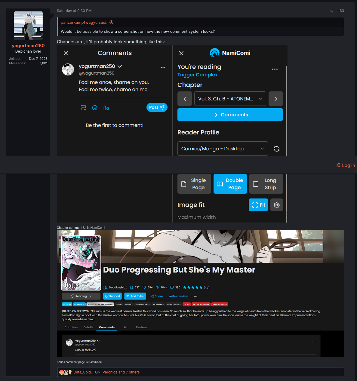Click the Duo Progressing Vol.5 cover thumbnail
The image size is (357, 381).
point(81,263)
